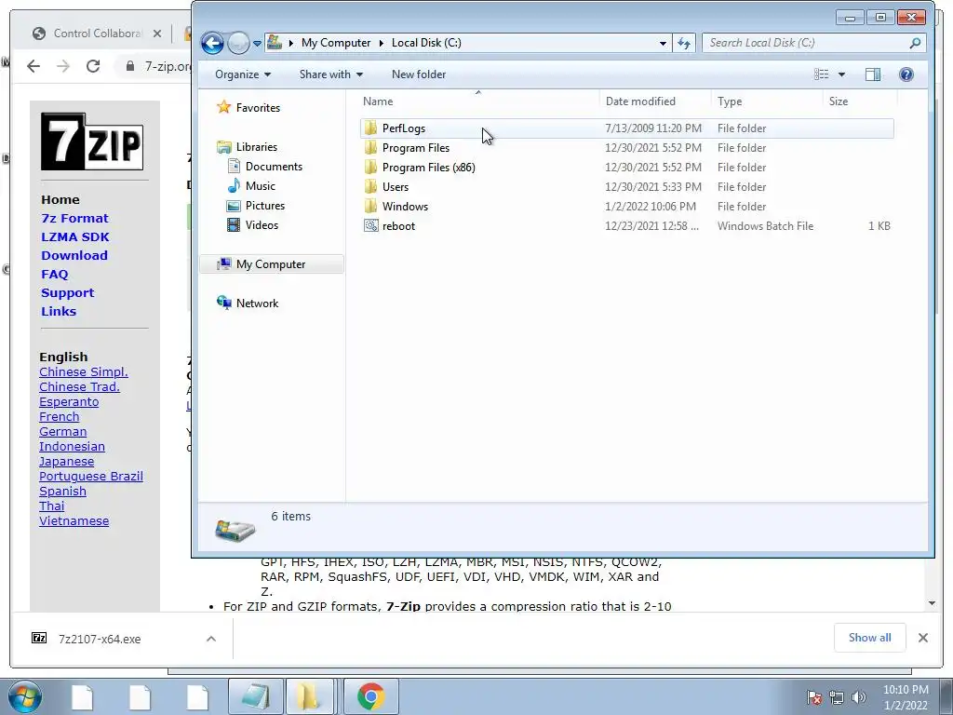Go back in Chrome browser
The image size is (953, 715).
click(x=34, y=66)
